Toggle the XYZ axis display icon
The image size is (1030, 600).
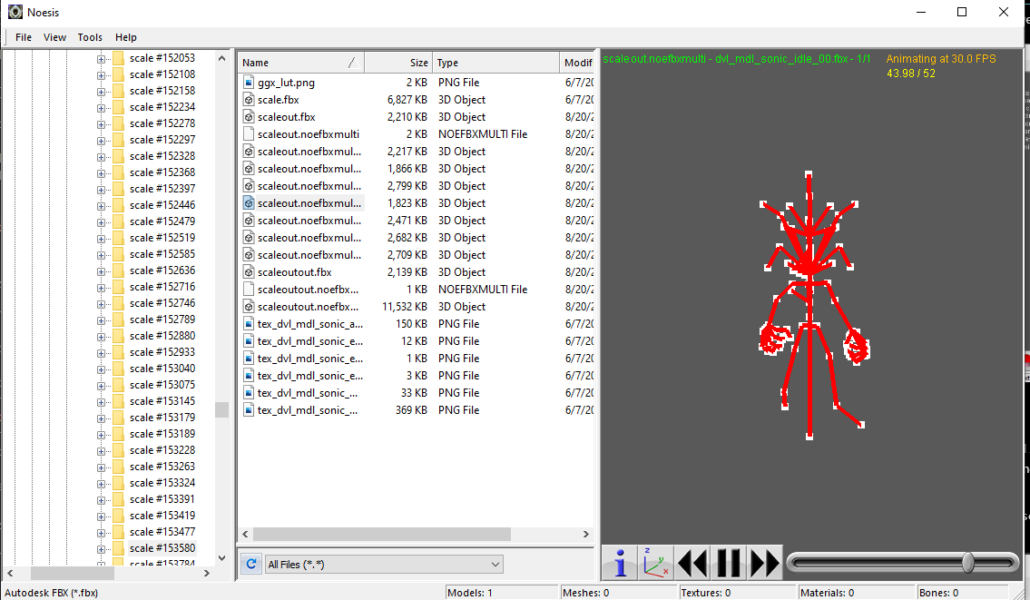click(655, 563)
